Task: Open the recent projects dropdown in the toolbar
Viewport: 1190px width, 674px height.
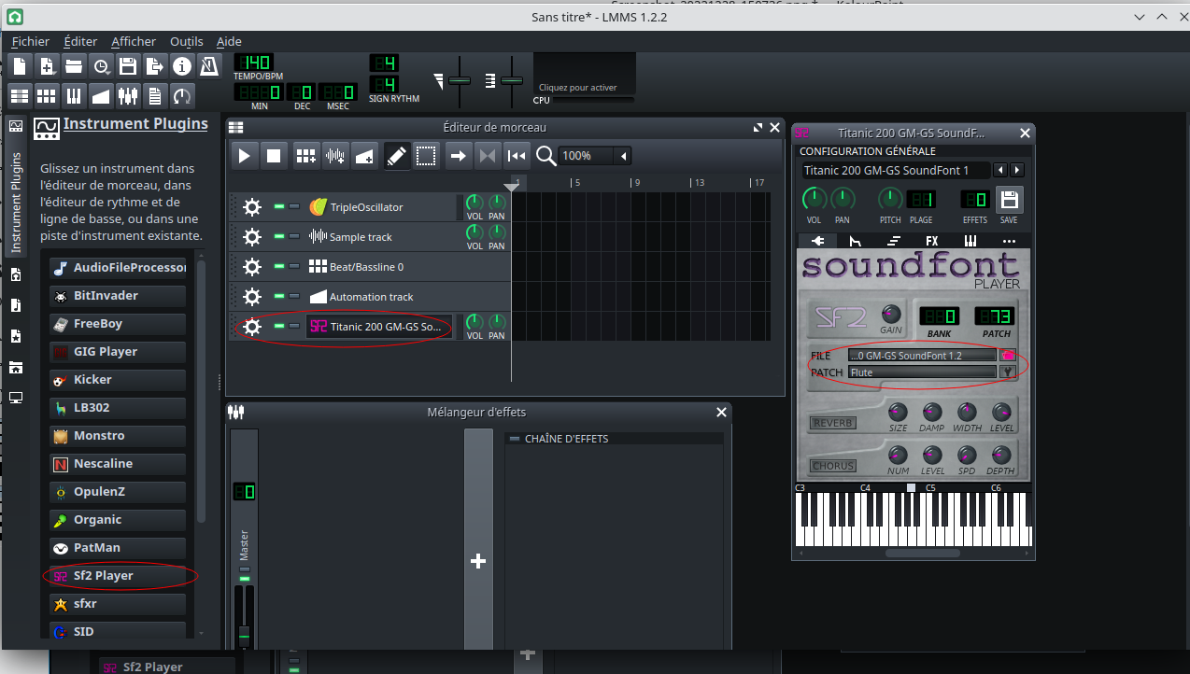Action: [101, 66]
